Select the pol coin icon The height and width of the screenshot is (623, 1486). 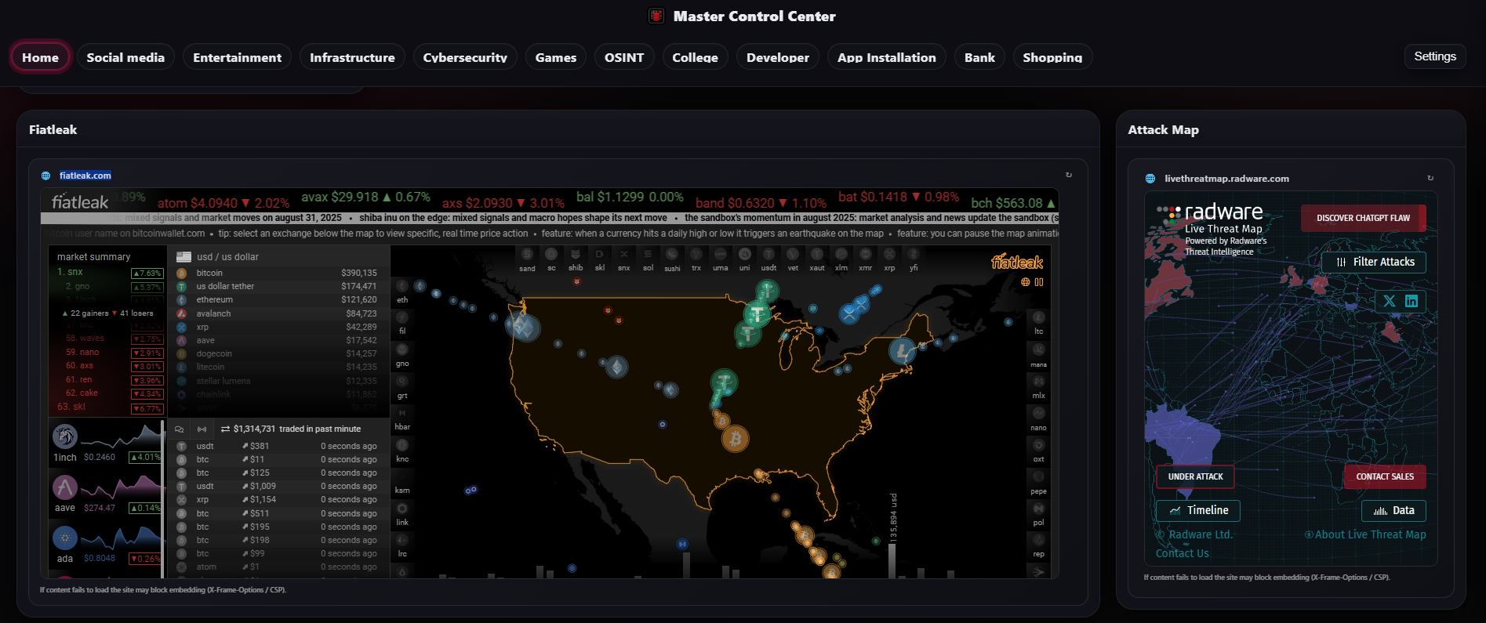(1038, 509)
